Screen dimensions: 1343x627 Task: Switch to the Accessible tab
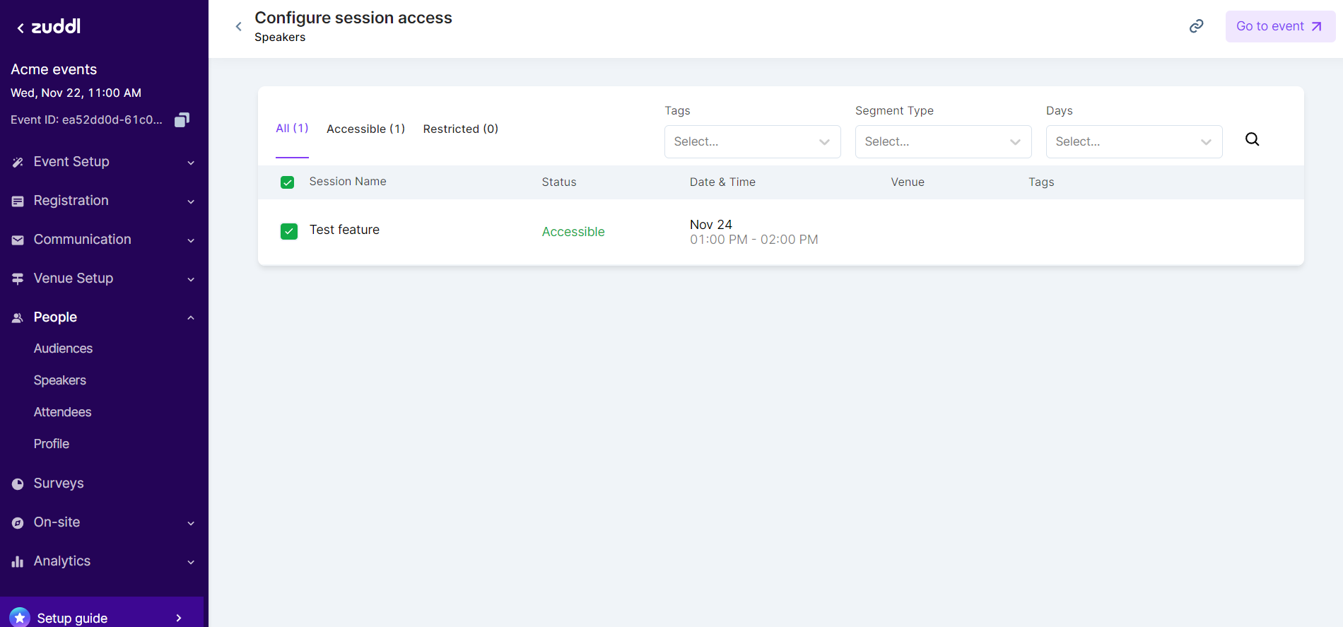coord(365,129)
